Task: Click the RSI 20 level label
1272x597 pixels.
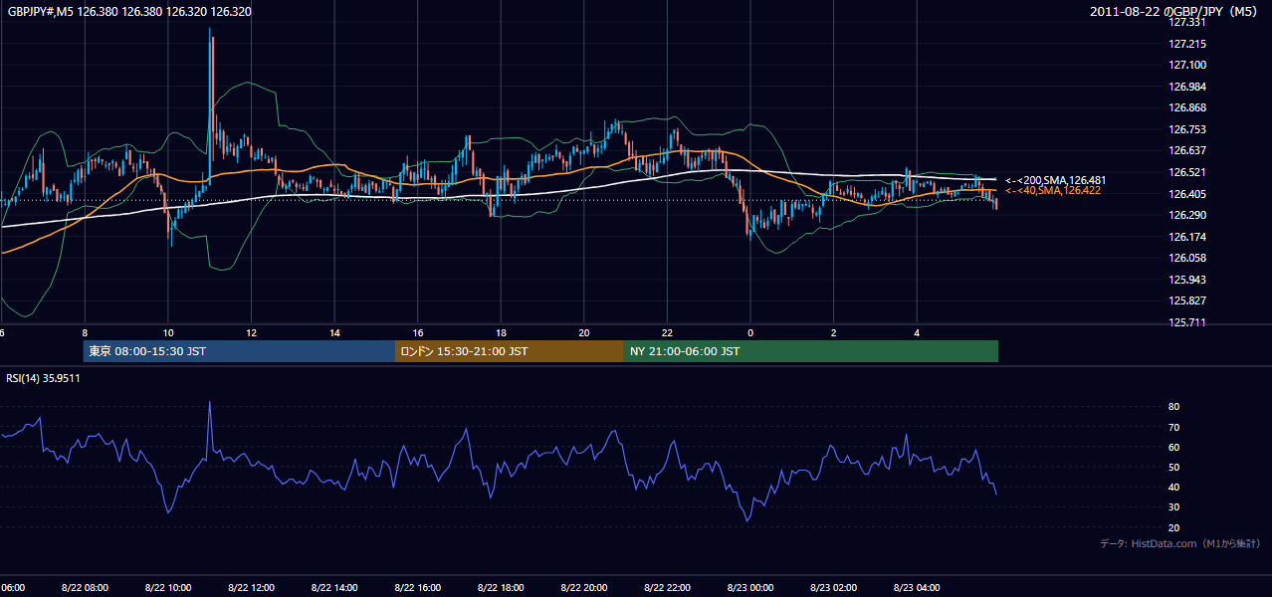Action: coord(1173,527)
